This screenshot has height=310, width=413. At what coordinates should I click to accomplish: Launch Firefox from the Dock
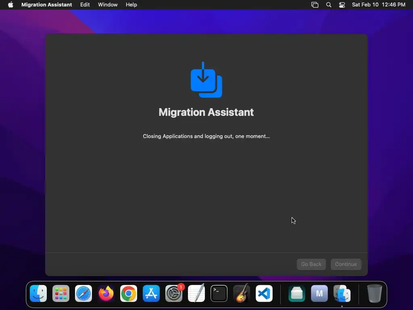coord(106,293)
